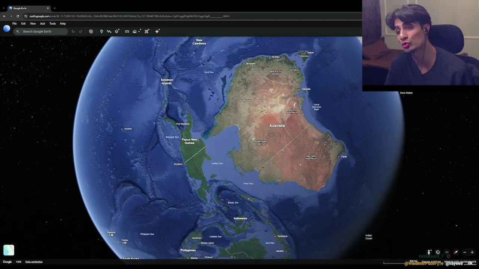Click the Philippines country label
Screen dimensions: 479x269
[188, 250]
